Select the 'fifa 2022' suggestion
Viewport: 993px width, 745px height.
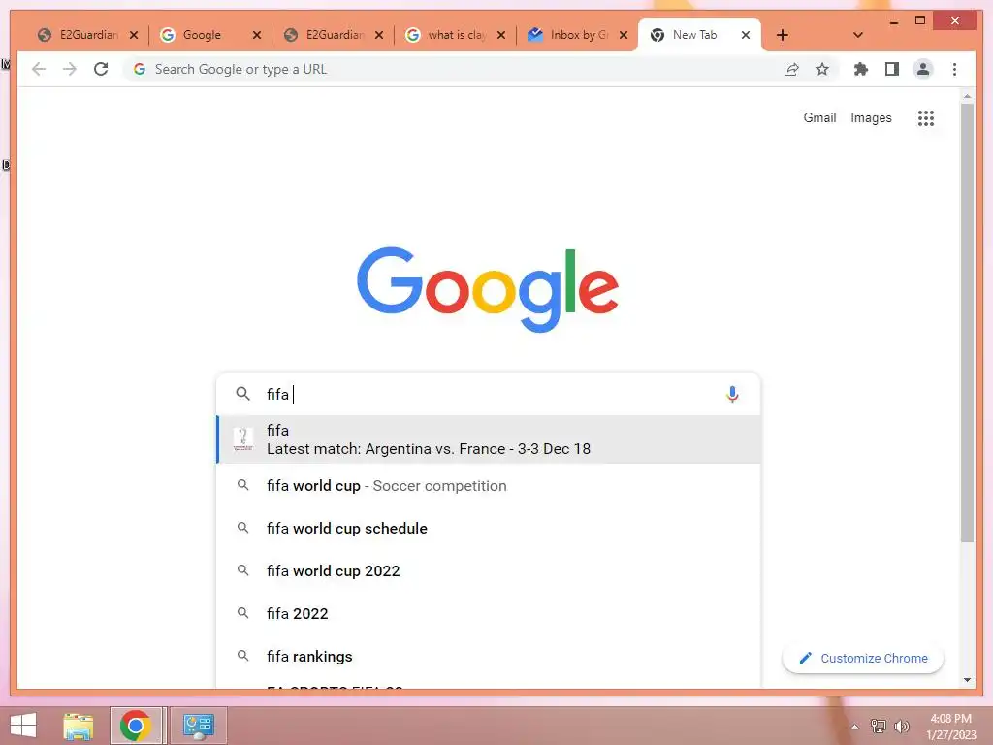click(x=488, y=613)
